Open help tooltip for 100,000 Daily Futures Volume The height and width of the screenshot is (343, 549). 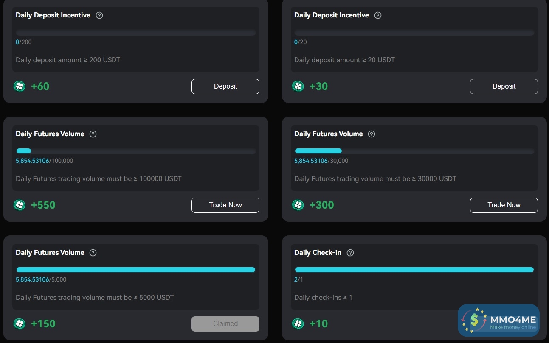(93, 134)
